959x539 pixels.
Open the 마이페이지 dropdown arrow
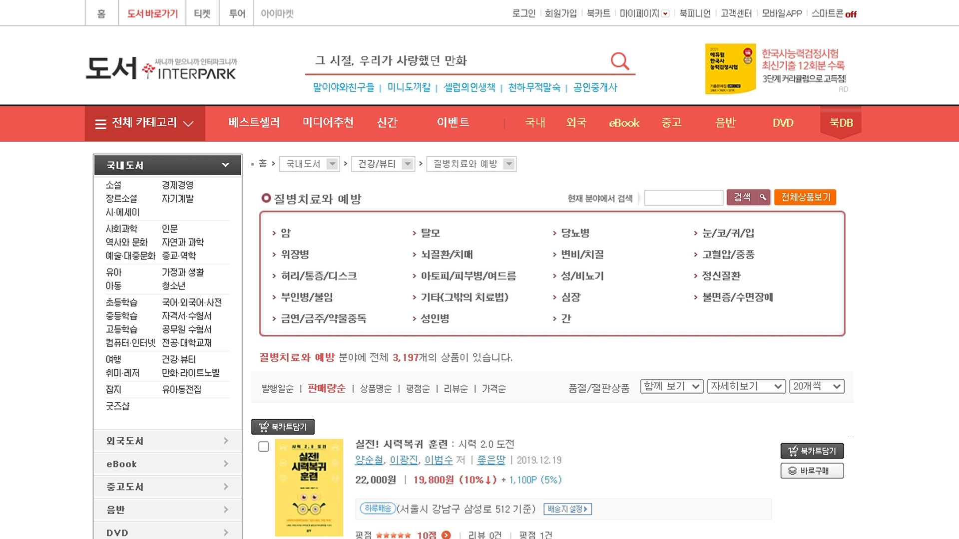tap(665, 14)
